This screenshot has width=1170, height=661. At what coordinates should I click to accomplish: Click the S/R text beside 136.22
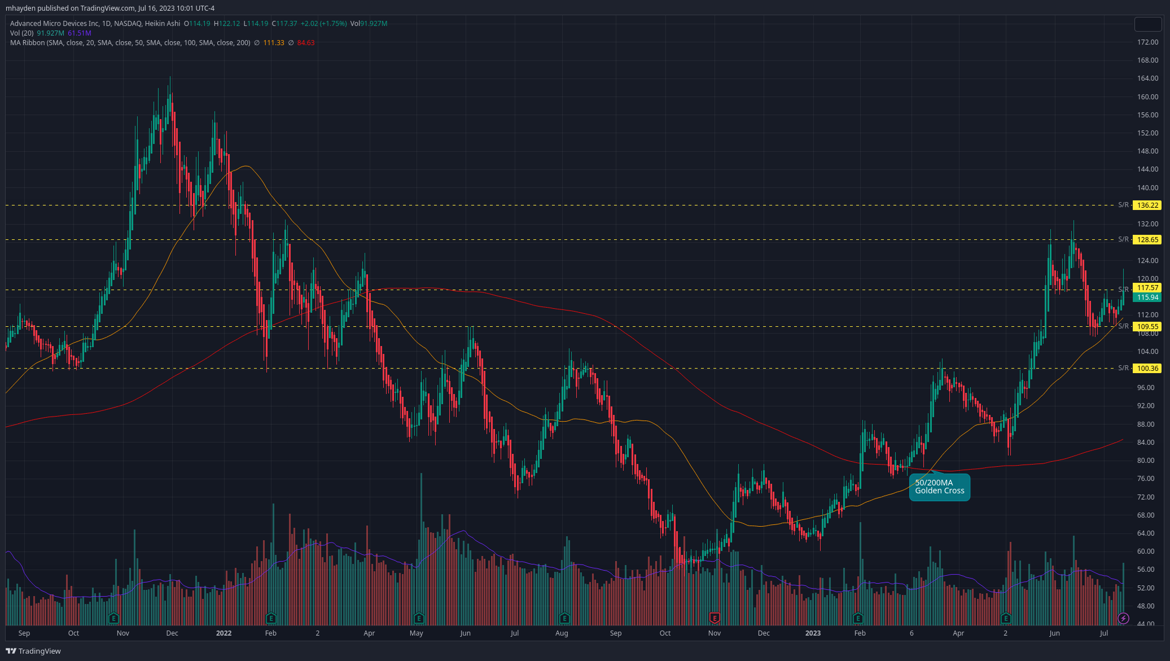coord(1123,205)
